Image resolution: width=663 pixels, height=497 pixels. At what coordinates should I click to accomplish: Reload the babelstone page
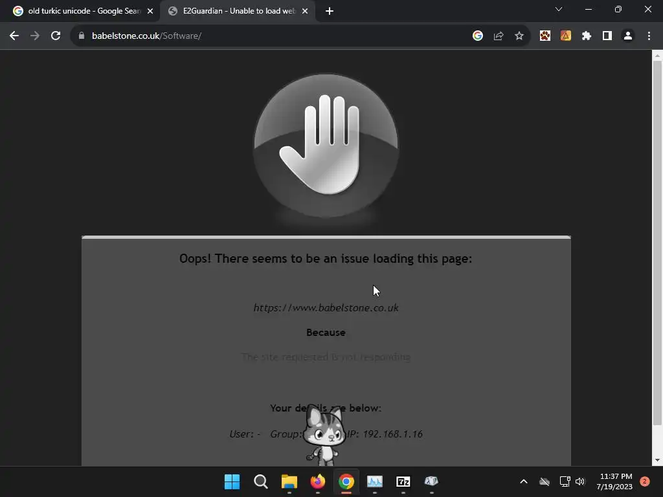point(56,36)
